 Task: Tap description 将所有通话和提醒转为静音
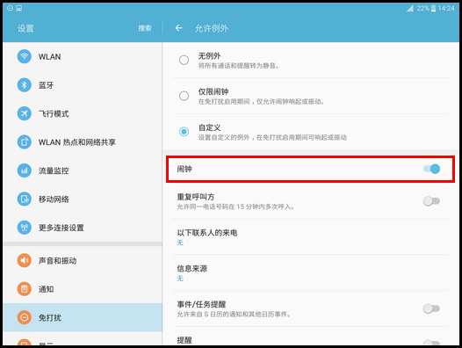coord(238,66)
